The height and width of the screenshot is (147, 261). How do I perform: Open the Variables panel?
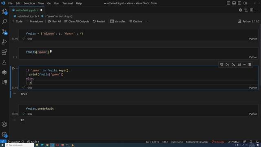pyautogui.click(x=118, y=21)
